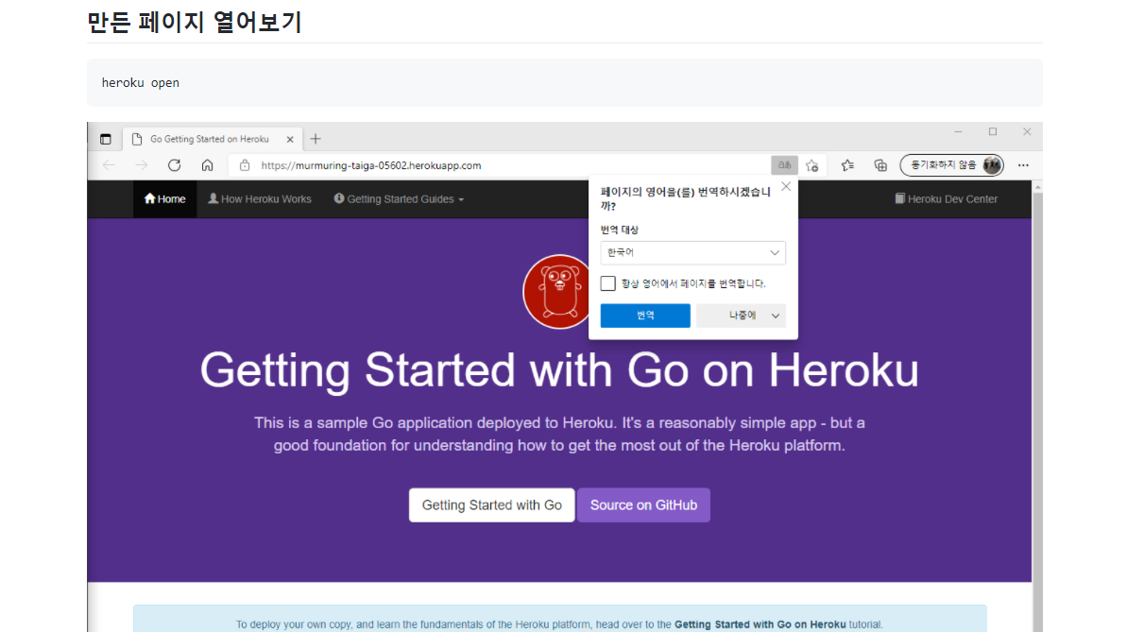Viewport: 1127px width, 632px height.
Task: Close the browser window
Action: click(x=1027, y=131)
